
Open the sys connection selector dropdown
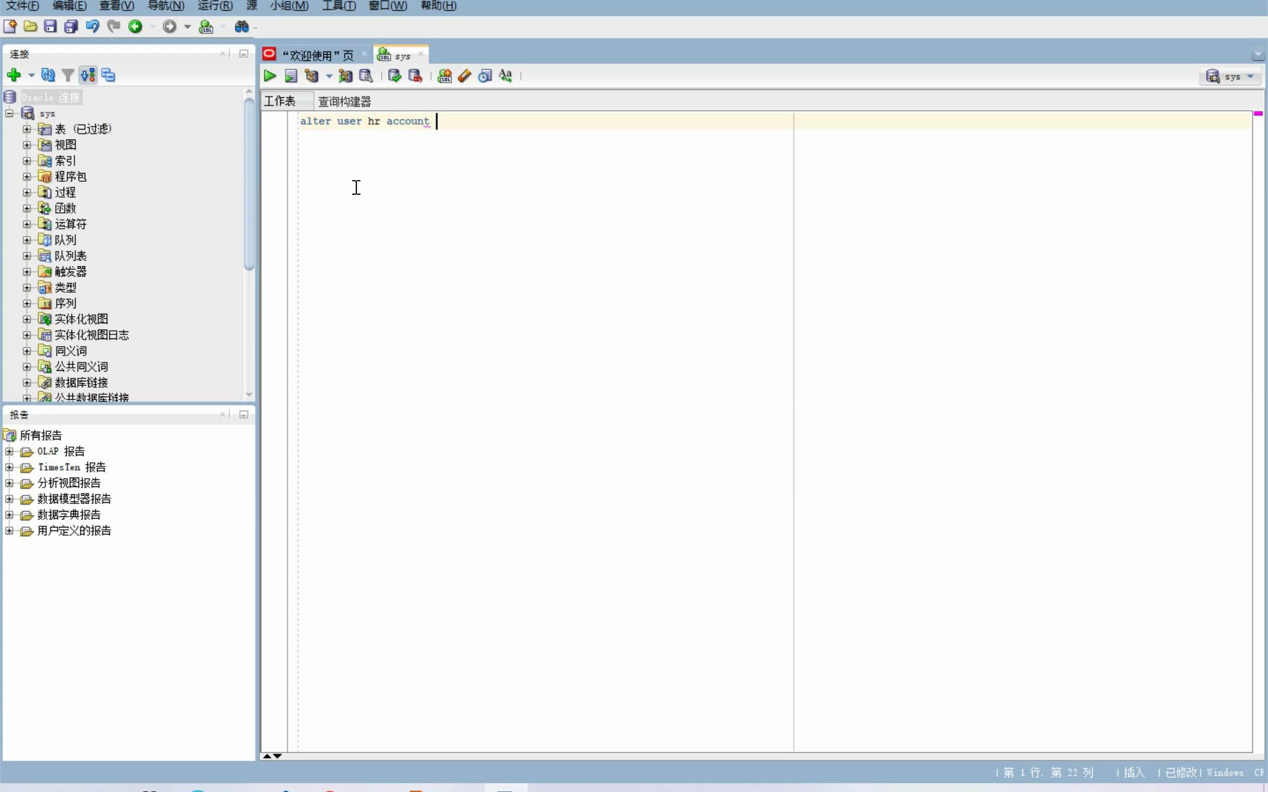pyautogui.click(x=1231, y=76)
